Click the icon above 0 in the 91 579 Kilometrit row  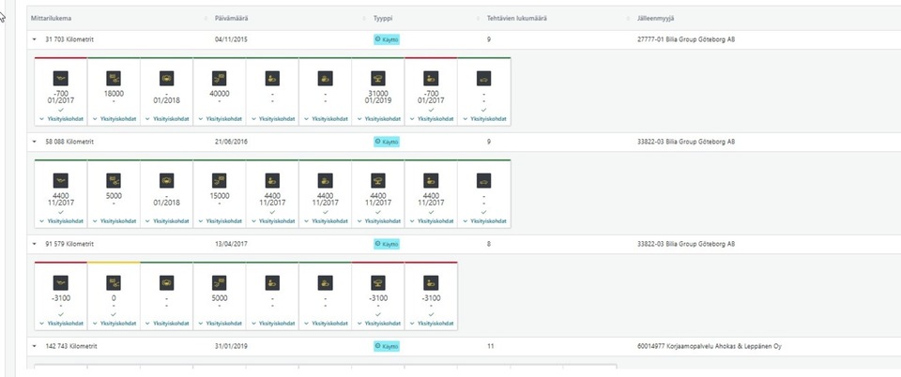click(114, 281)
